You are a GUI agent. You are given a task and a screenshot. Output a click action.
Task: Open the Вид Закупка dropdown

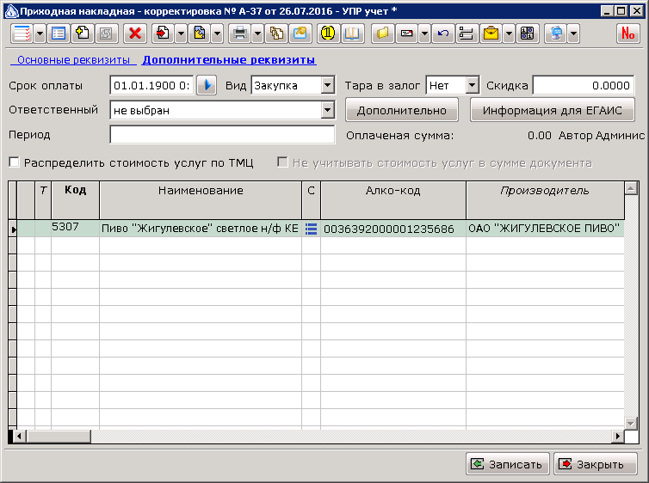click(x=327, y=86)
